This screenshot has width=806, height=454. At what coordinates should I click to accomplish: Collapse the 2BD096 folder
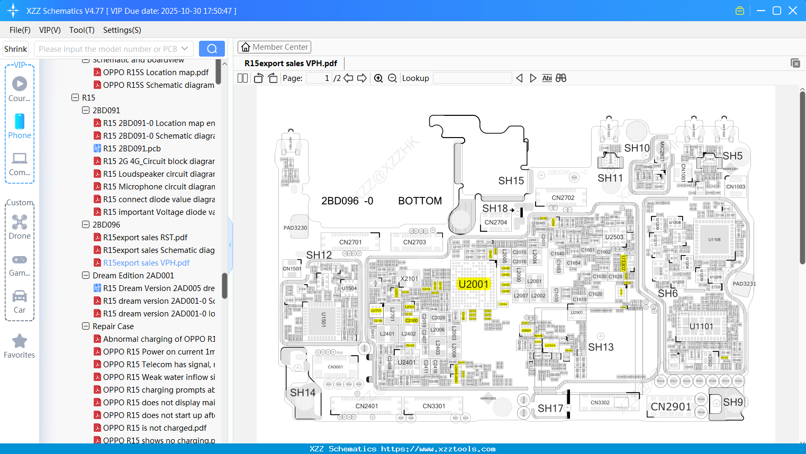(86, 224)
